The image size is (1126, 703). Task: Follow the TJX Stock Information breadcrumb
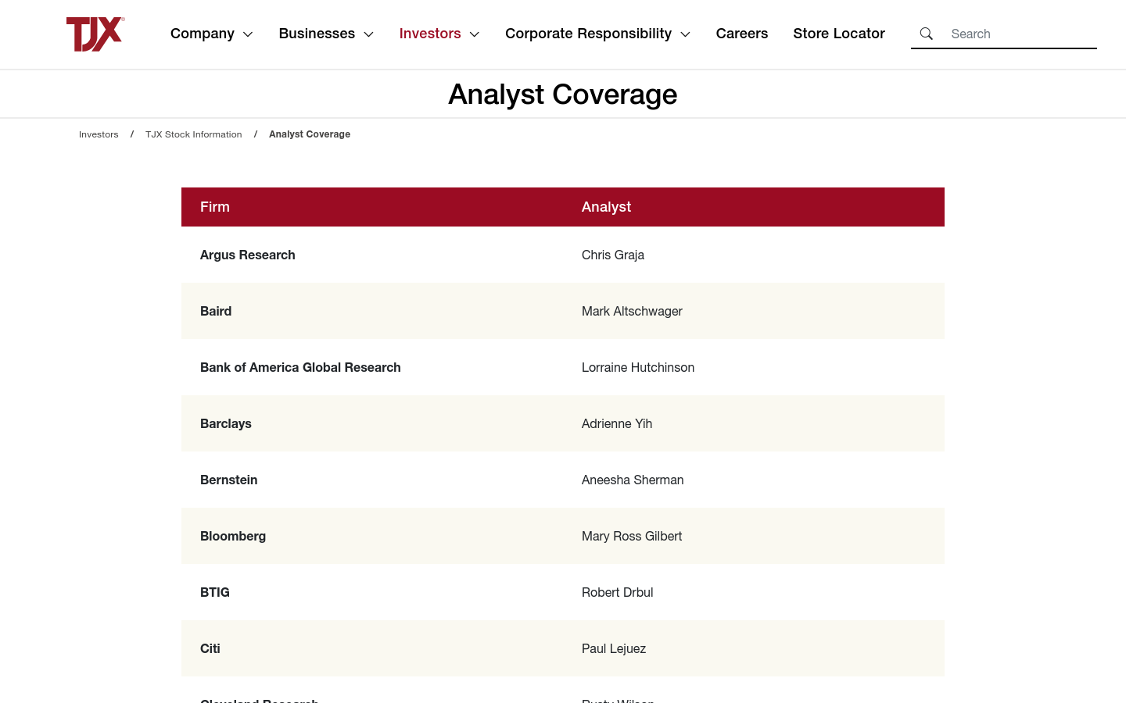[x=194, y=134]
